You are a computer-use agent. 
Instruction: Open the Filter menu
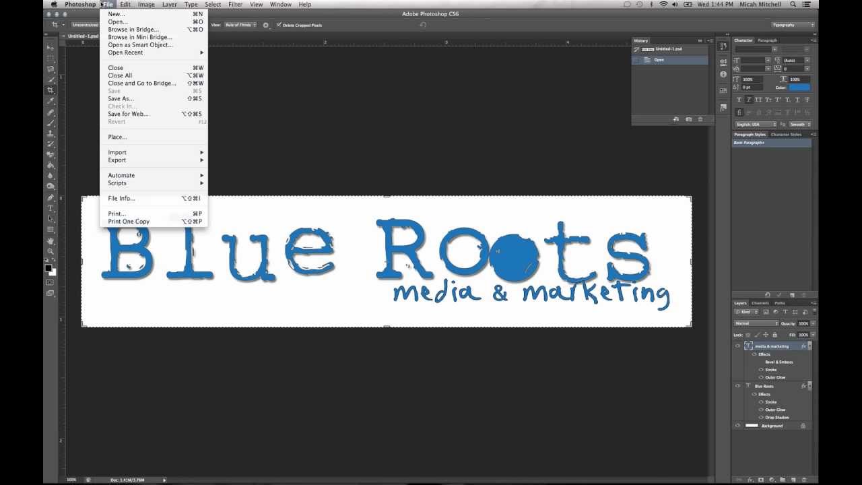point(236,4)
